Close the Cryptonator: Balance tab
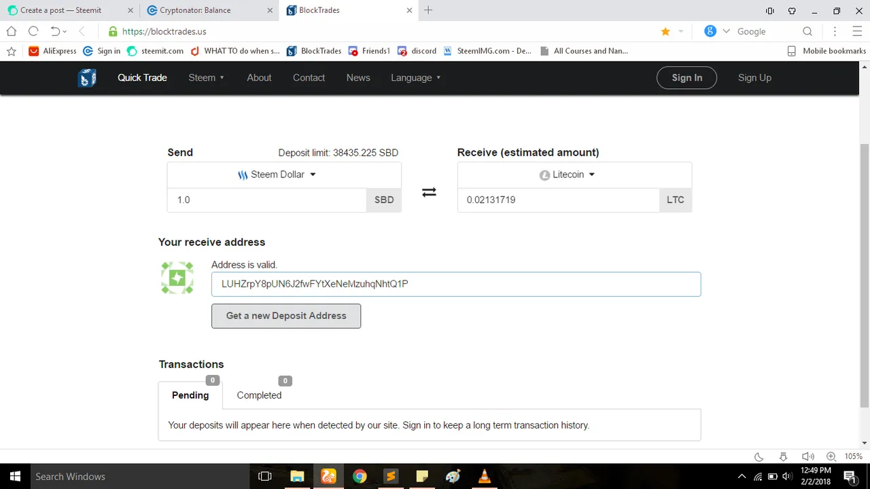The height and width of the screenshot is (489, 870). pyautogui.click(x=270, y=10)
